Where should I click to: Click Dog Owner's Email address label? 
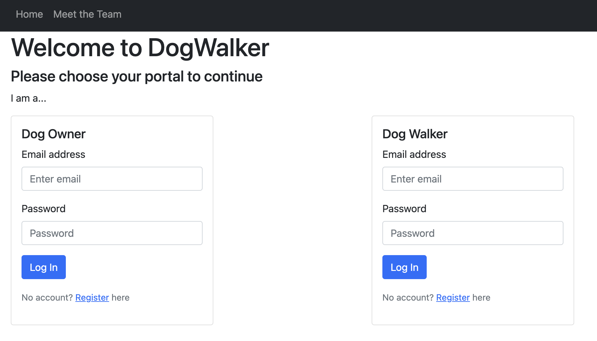click(53, 154)
